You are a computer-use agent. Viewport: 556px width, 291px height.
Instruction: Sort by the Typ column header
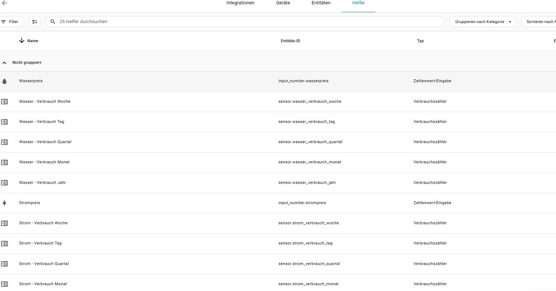[420, 41]
